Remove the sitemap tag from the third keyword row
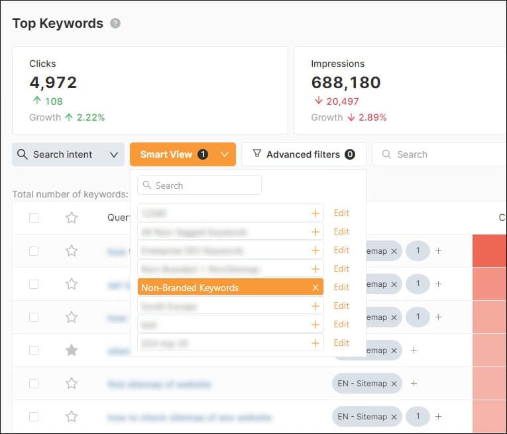This screenshot has width=507, height=434. (x=394, y=317)
